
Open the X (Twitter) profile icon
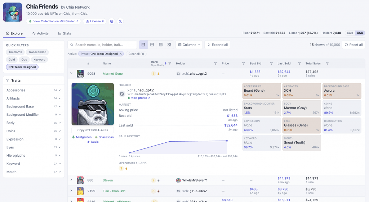pyautogui.click(x=120, y=21)
